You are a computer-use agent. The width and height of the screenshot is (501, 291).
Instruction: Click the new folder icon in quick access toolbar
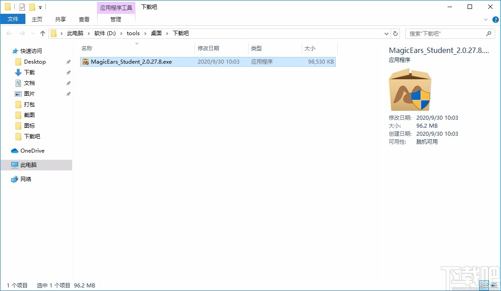(x=32, y=7)
